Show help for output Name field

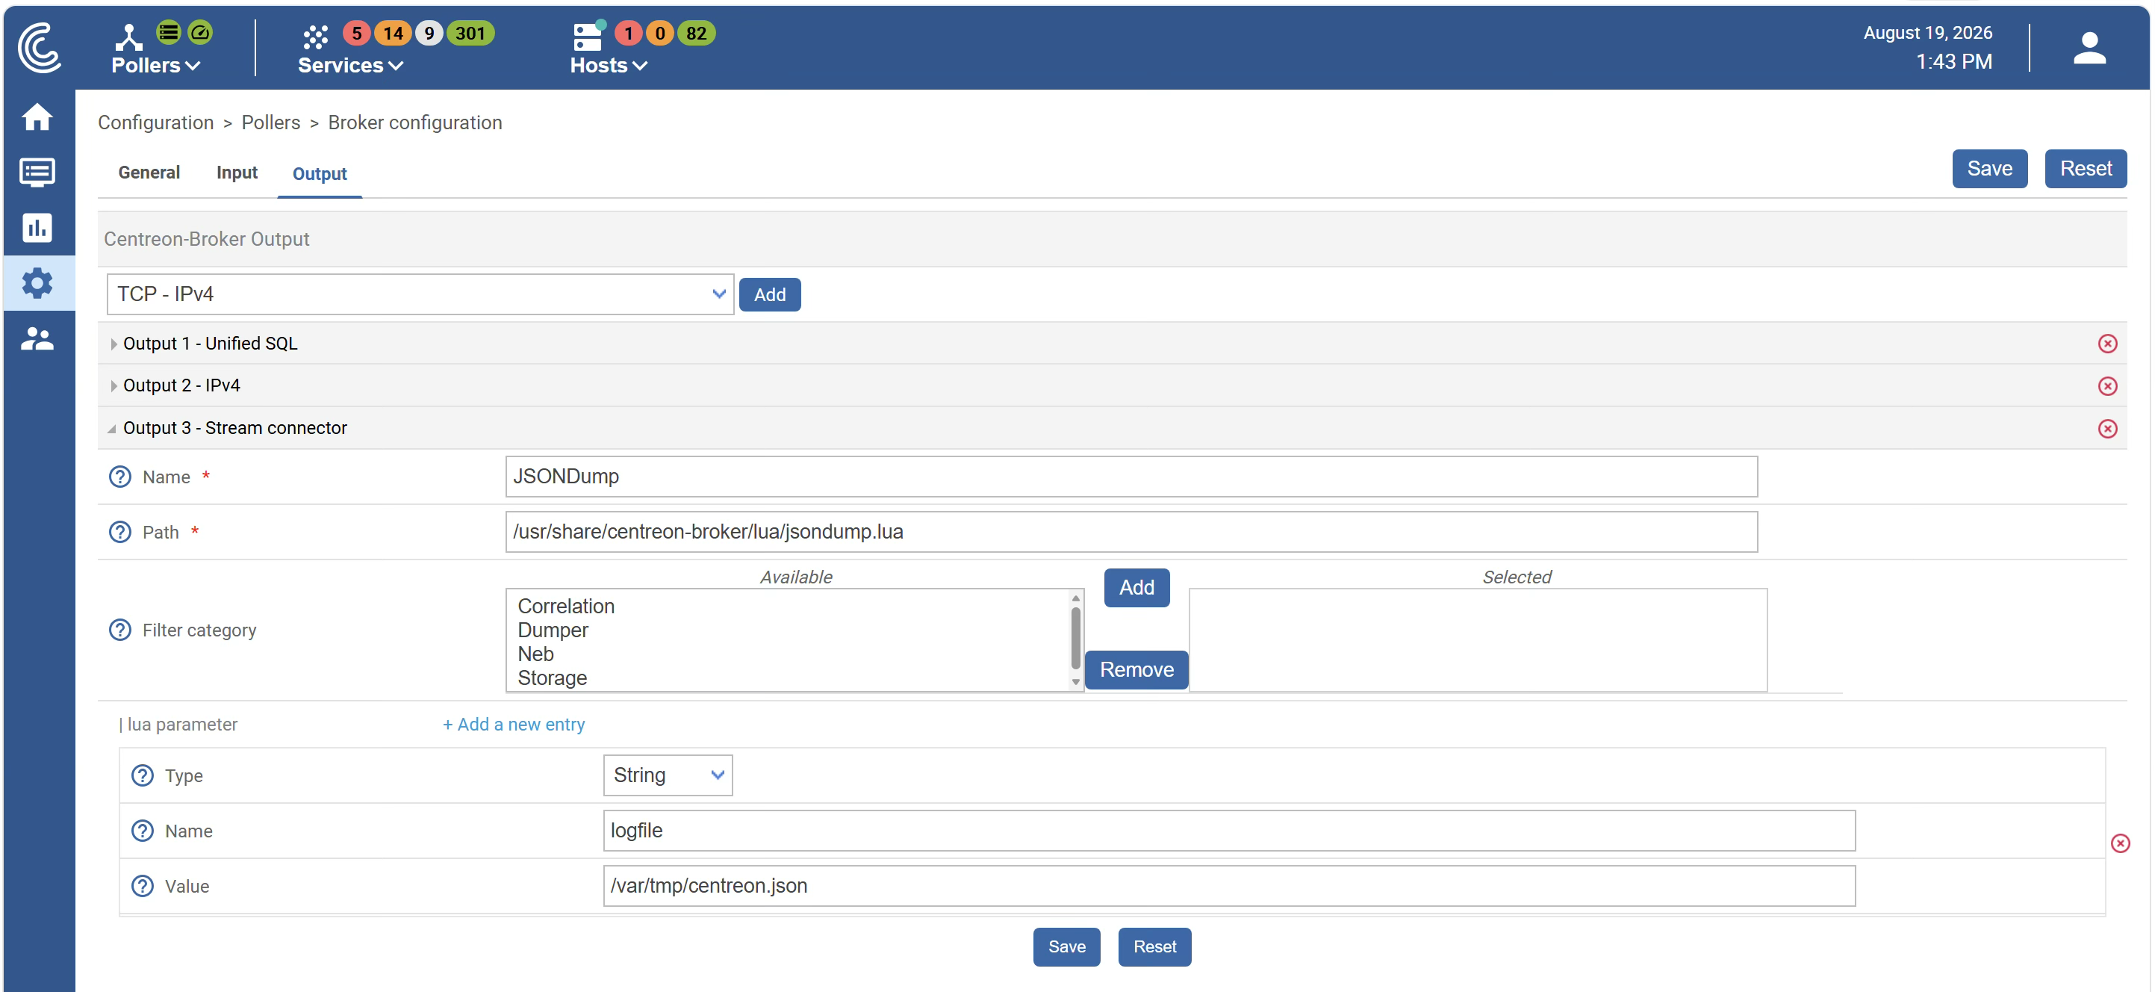(x=120, y=477)
